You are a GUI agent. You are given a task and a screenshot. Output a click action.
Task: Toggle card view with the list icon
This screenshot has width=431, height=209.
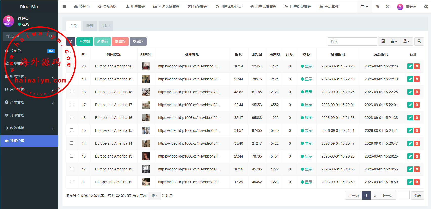point(383,41)
